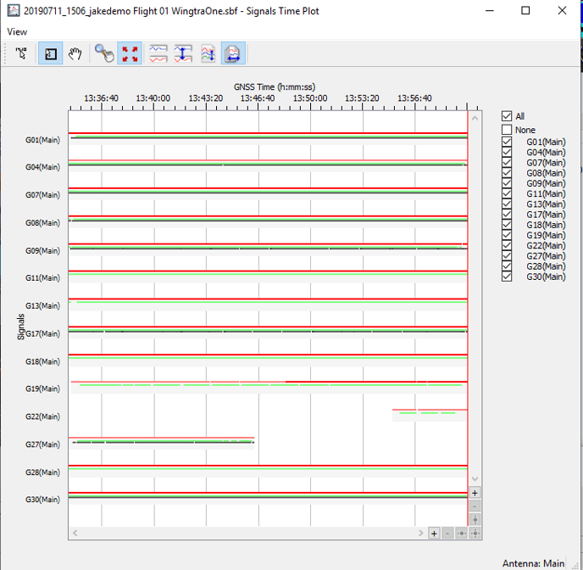
Task: Check the All signals checkbox
Action: click(x=507, y=116)
